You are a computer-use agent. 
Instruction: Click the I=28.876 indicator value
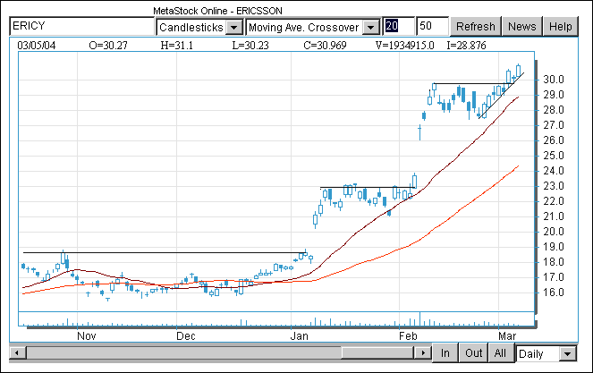tap(466, 46)
